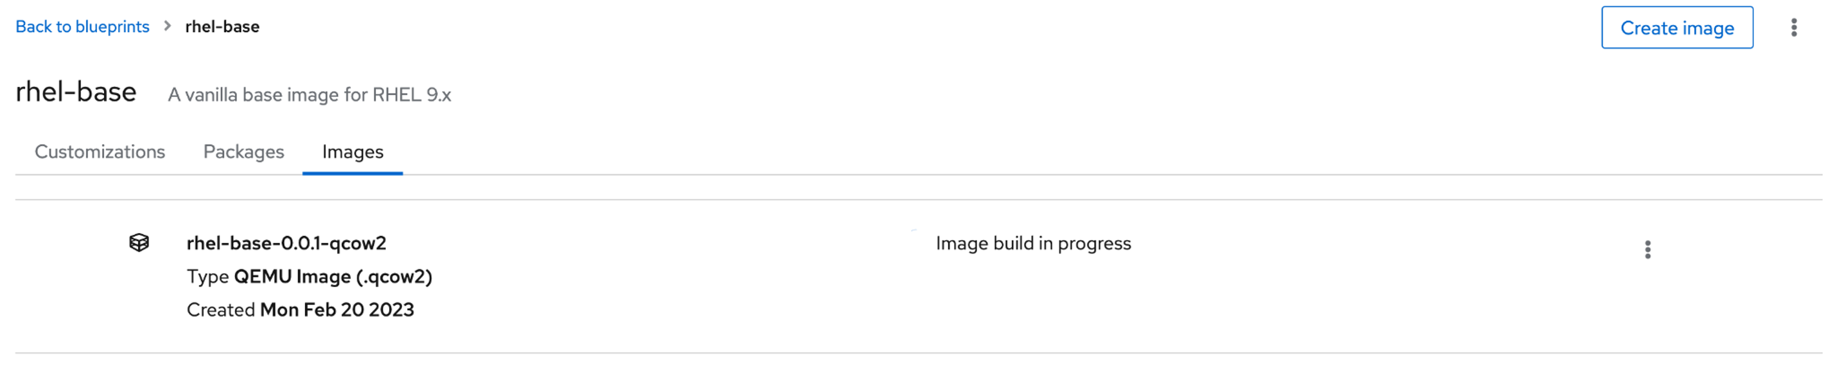Screen dimensions: 1837x379
Task: Navigate Back to blueprints
Action: pos(84,26)
